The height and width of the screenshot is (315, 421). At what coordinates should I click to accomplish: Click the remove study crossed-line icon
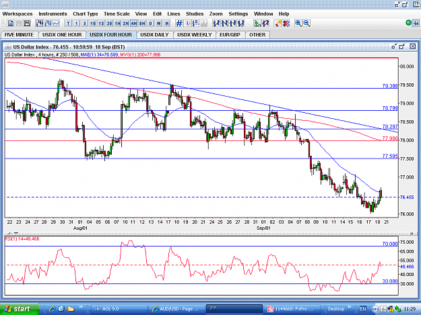click(x=266, y=24)
